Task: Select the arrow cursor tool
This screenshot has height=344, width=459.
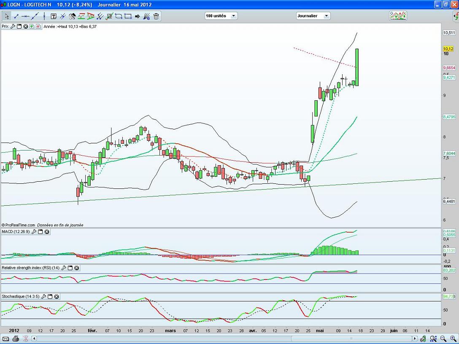Action: coord(7,16)
